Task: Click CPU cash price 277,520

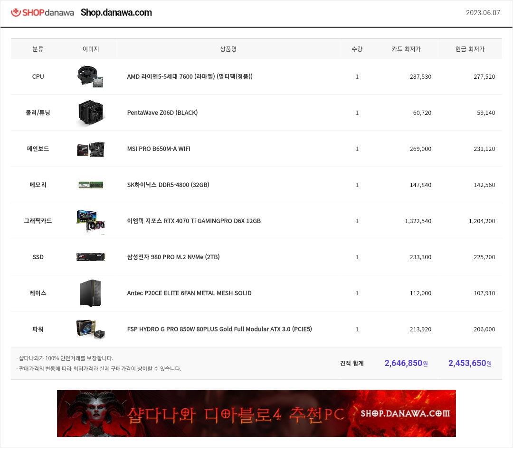Action: (484, 77)
